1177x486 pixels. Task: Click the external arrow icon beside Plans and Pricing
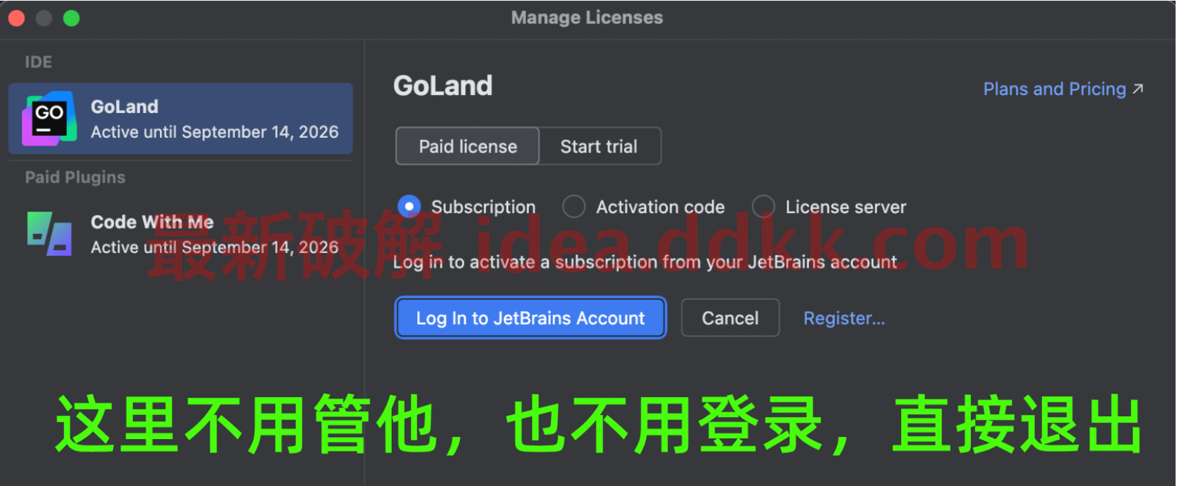tap(1138, 89)
